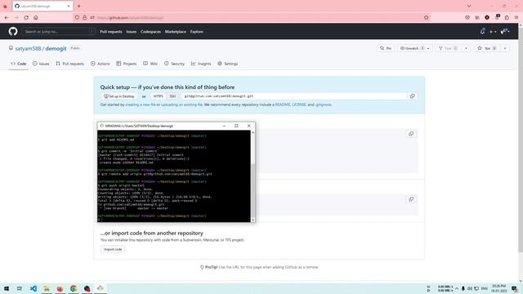Select the Security tab
Viewport: 523px width, 294px height.
(x=174, y=64)
